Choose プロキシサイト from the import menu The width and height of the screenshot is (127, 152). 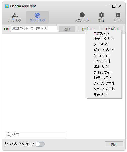(x=104, y=72)
